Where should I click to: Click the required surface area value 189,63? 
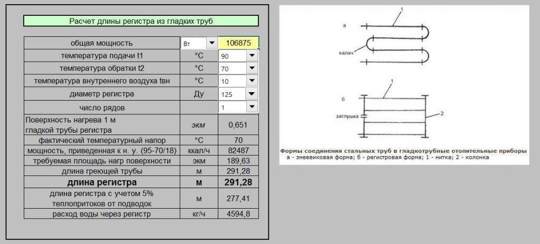coord(238,161)
